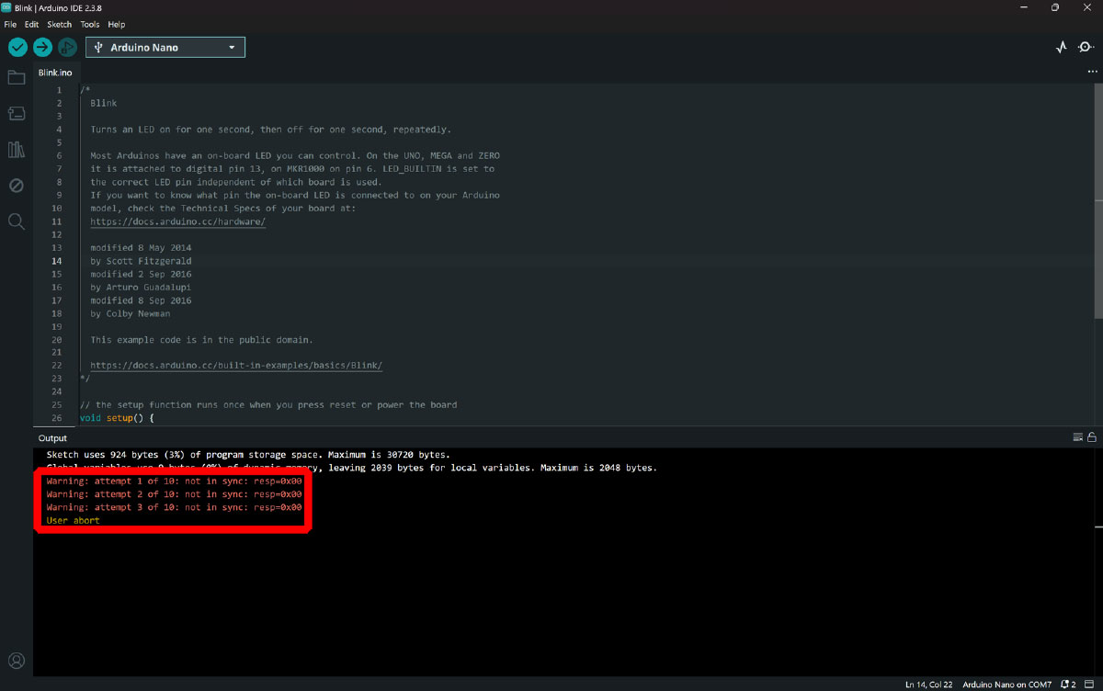The width and height of the screenshot is (1103, 691).
Task: Click the 'User abort' output message
Action: click(73, 520)
